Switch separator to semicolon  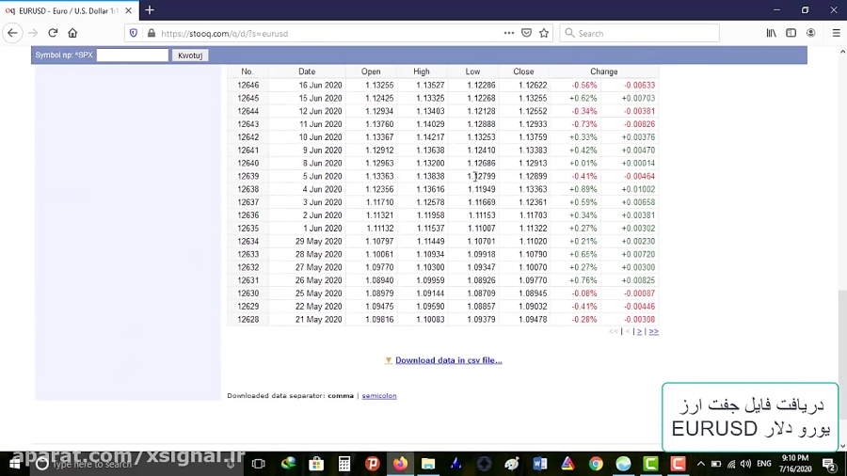[x=379, y=396]
